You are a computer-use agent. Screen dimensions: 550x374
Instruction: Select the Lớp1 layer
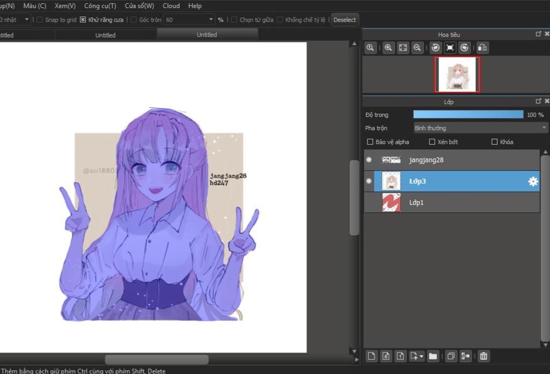[x=452, y=203]
